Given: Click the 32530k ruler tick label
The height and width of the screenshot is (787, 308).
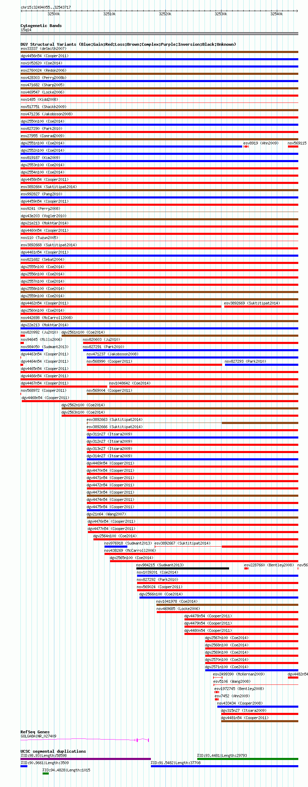Looking at the screenshot, I should [221, 14].
